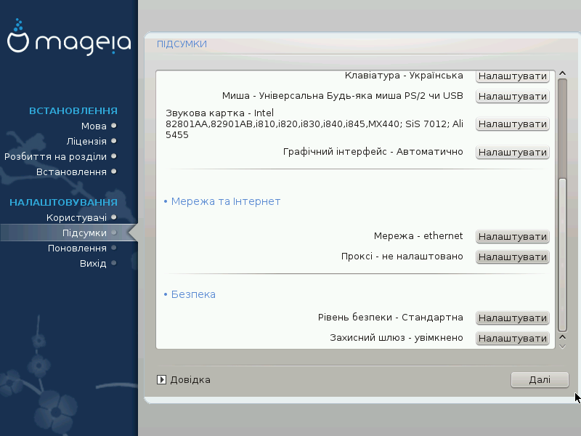
Task: Click the text Графічний інтерфейс - Автоматично
Action: click(373, 152)
